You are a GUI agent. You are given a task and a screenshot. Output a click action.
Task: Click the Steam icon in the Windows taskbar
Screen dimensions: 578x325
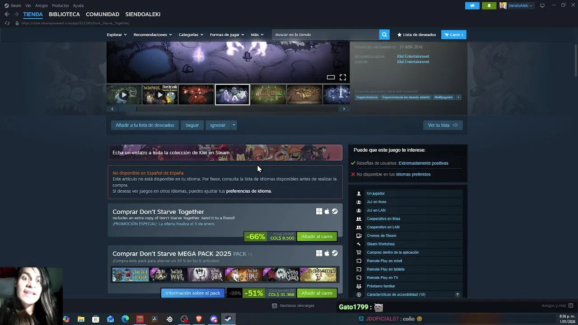point(228,319)
